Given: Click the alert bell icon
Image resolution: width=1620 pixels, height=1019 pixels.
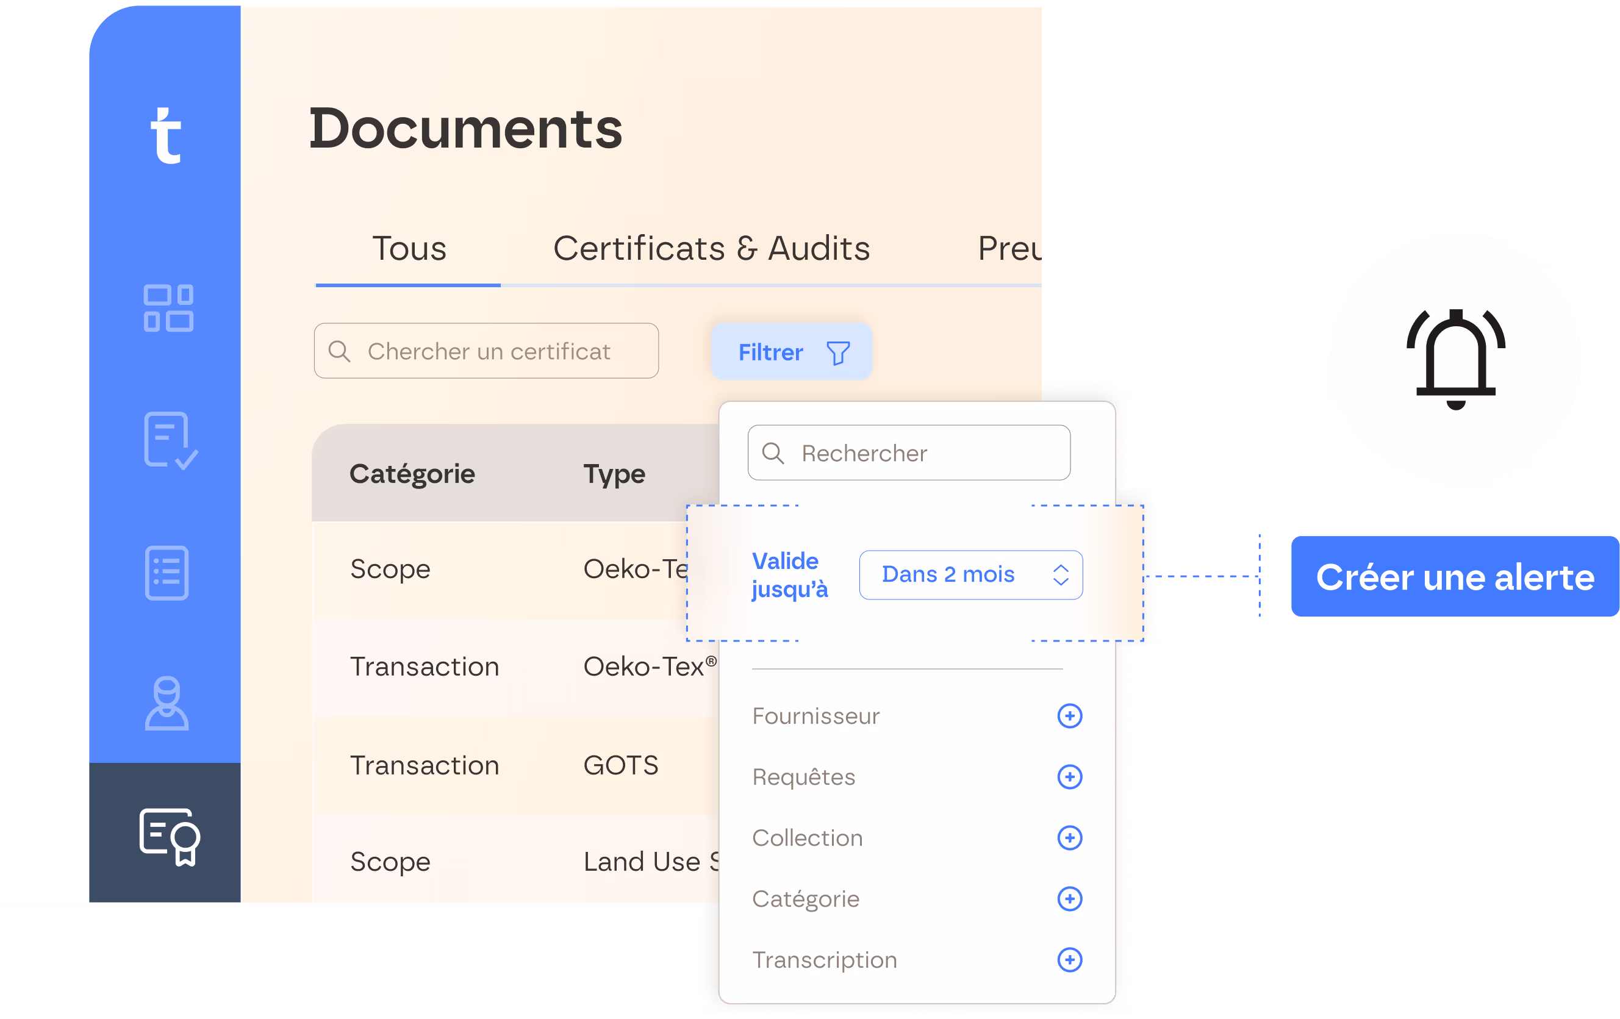Looking at the screenshot, I should [1455, 359].
